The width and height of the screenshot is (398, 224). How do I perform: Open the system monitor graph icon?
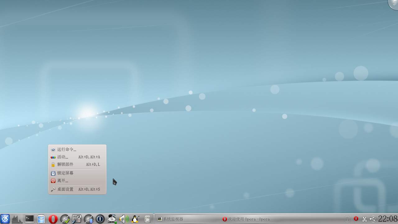(17, 219)
